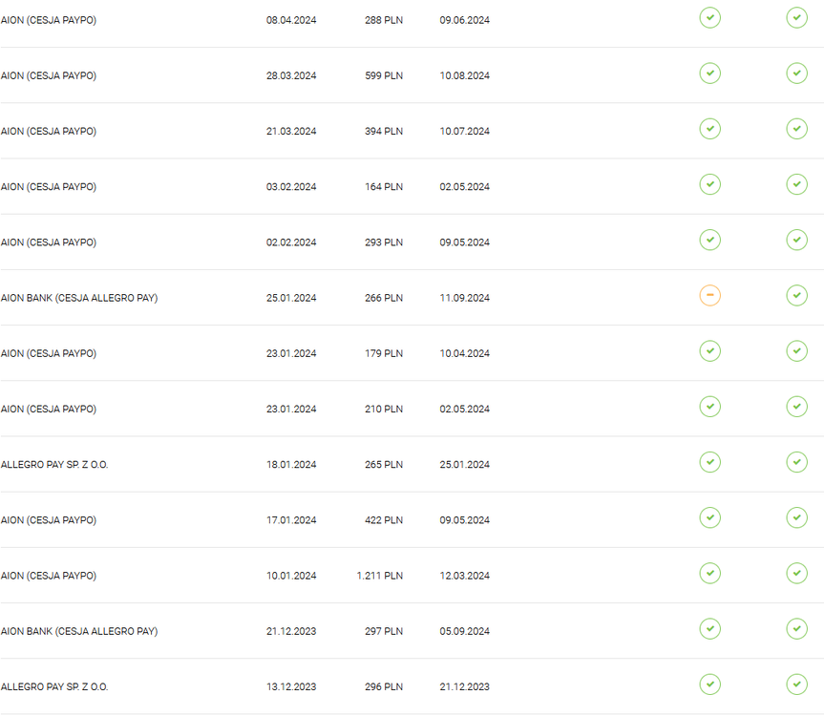Click the end date "05.09.2024"
This screenshot has width=824, height=716.
pyautogui.click(x=465, y=631)
